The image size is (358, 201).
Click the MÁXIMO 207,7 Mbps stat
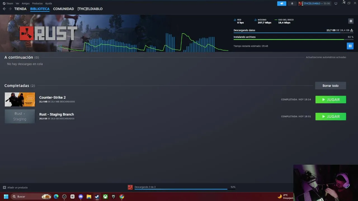[x=263, y=21]
